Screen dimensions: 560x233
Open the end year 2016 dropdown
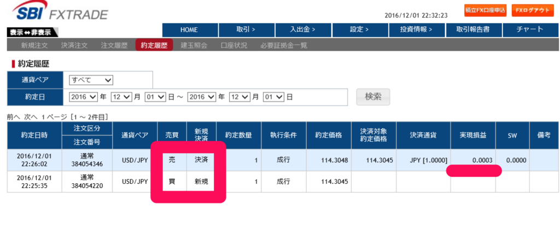click(202, 97)
